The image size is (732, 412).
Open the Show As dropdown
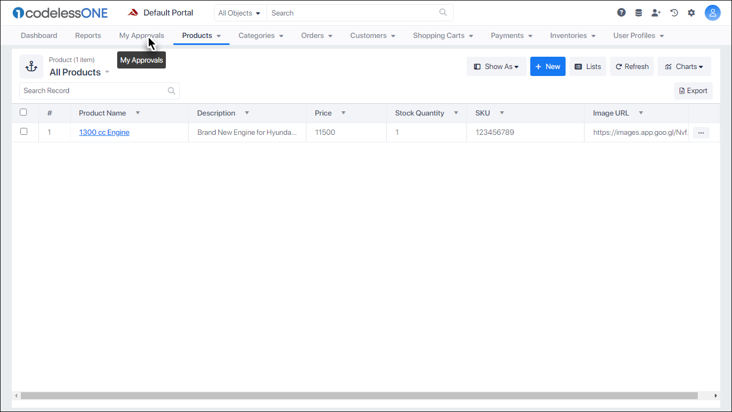click(496, 66)
